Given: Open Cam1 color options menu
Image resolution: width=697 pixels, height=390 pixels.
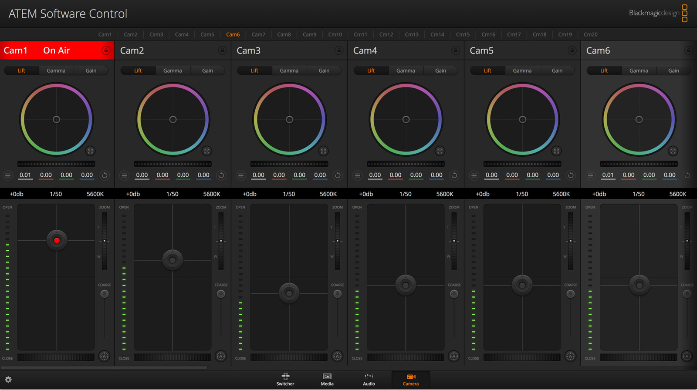Looking at the screenshot, I should click(x=8, y=175).
